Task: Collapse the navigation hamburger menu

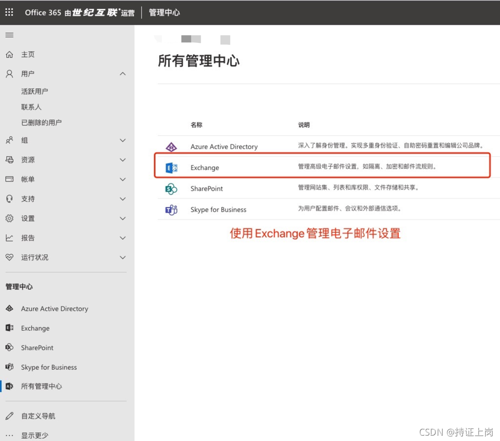Action: 9,35
